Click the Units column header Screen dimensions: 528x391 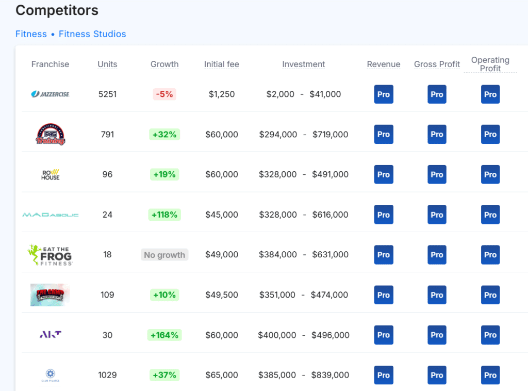pos(107,64)
